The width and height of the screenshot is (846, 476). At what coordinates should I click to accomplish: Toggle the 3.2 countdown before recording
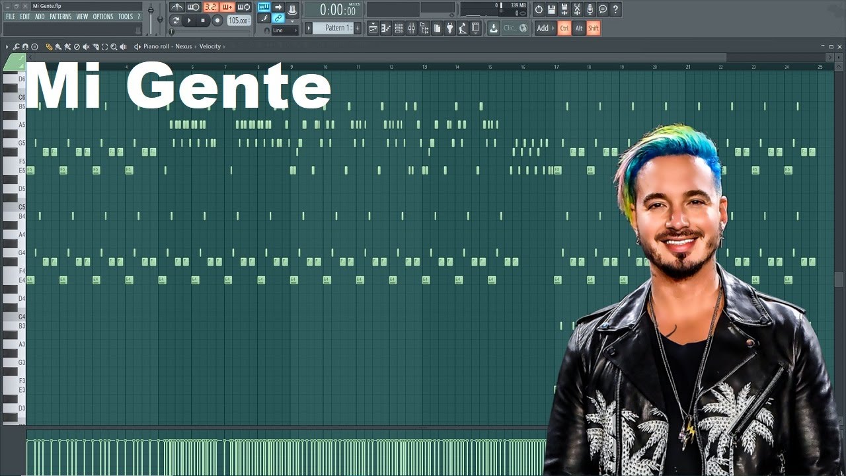point(210,7)
